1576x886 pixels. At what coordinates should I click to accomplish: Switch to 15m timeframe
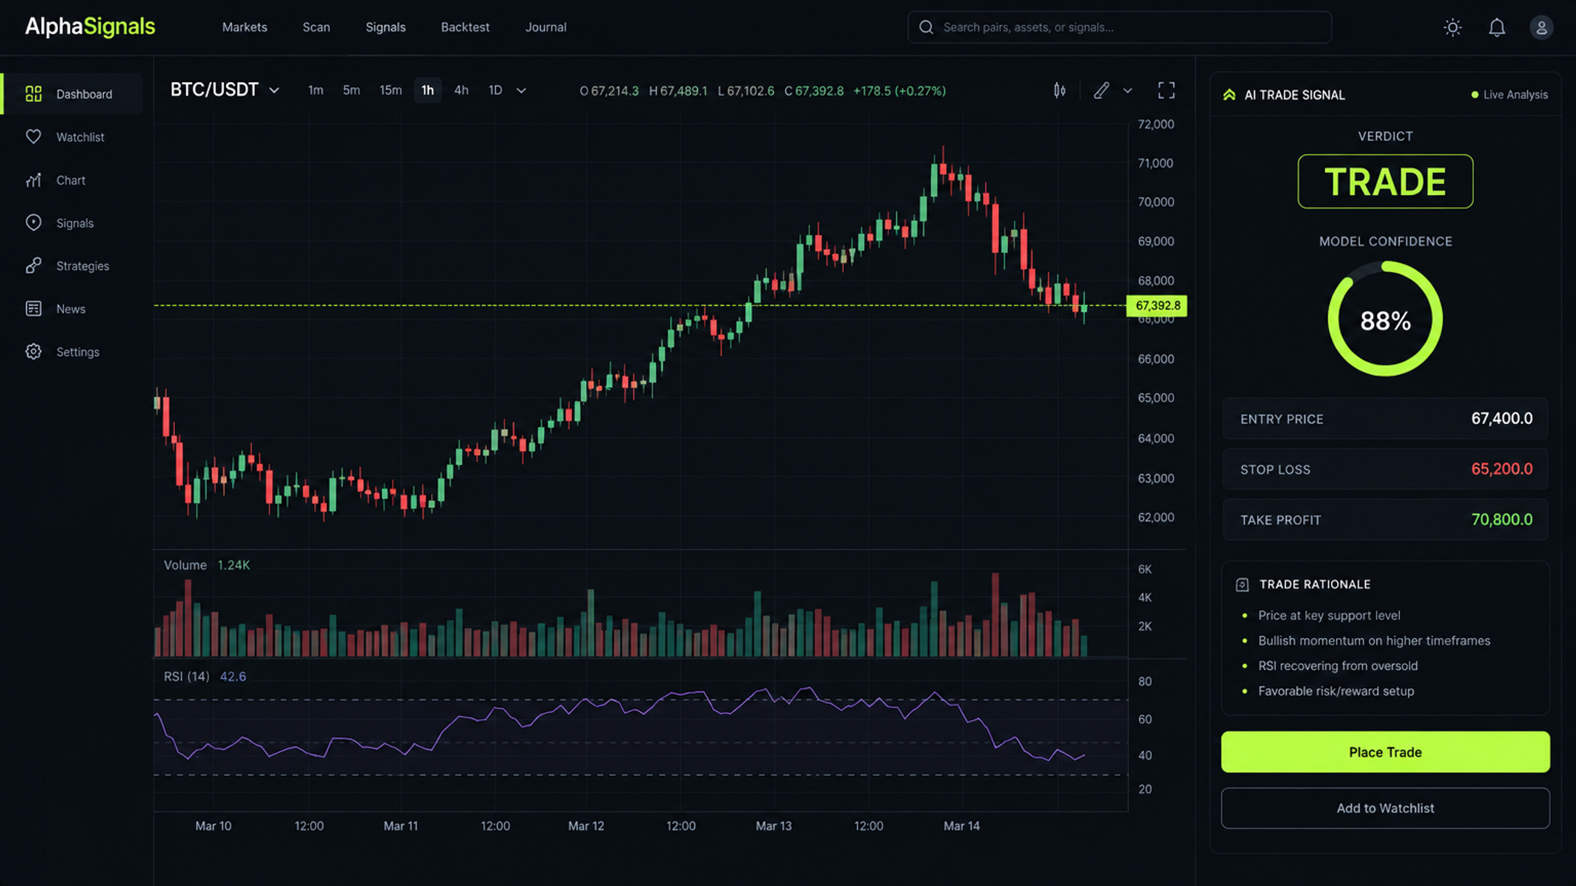390,90
